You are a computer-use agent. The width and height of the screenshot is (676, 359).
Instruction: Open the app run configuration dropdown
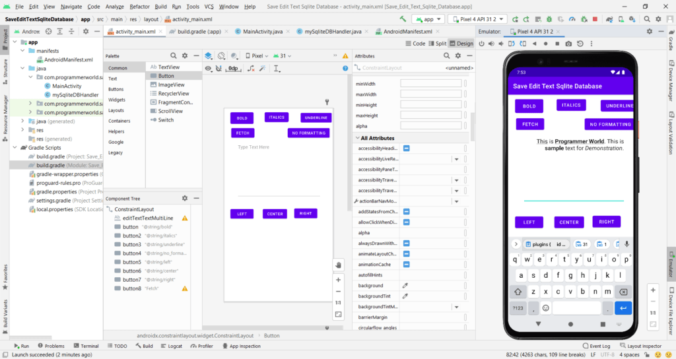click(428, 19)
